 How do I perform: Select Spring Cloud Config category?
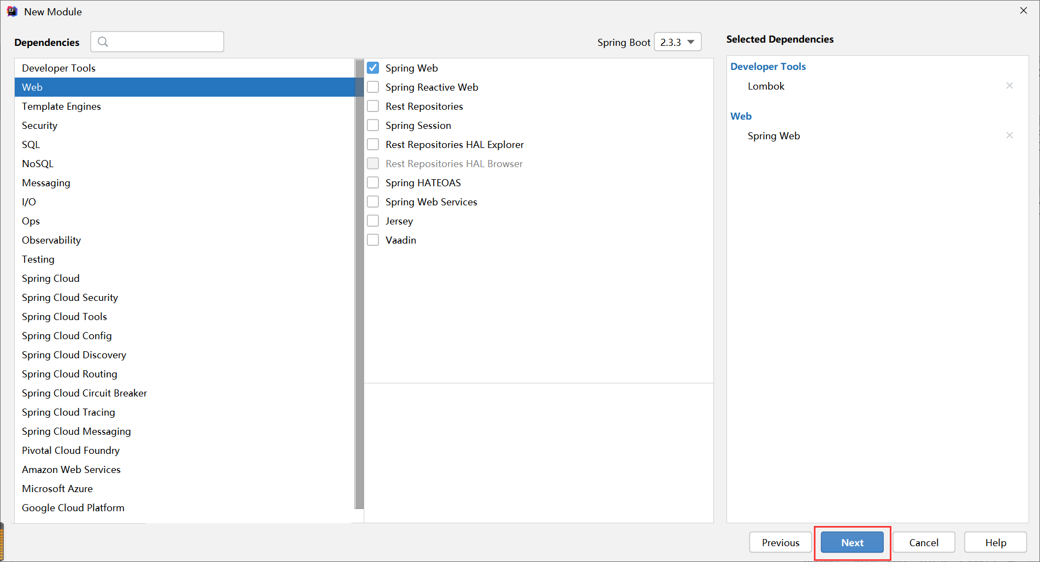pyautogui.click(x=185, y=335)
